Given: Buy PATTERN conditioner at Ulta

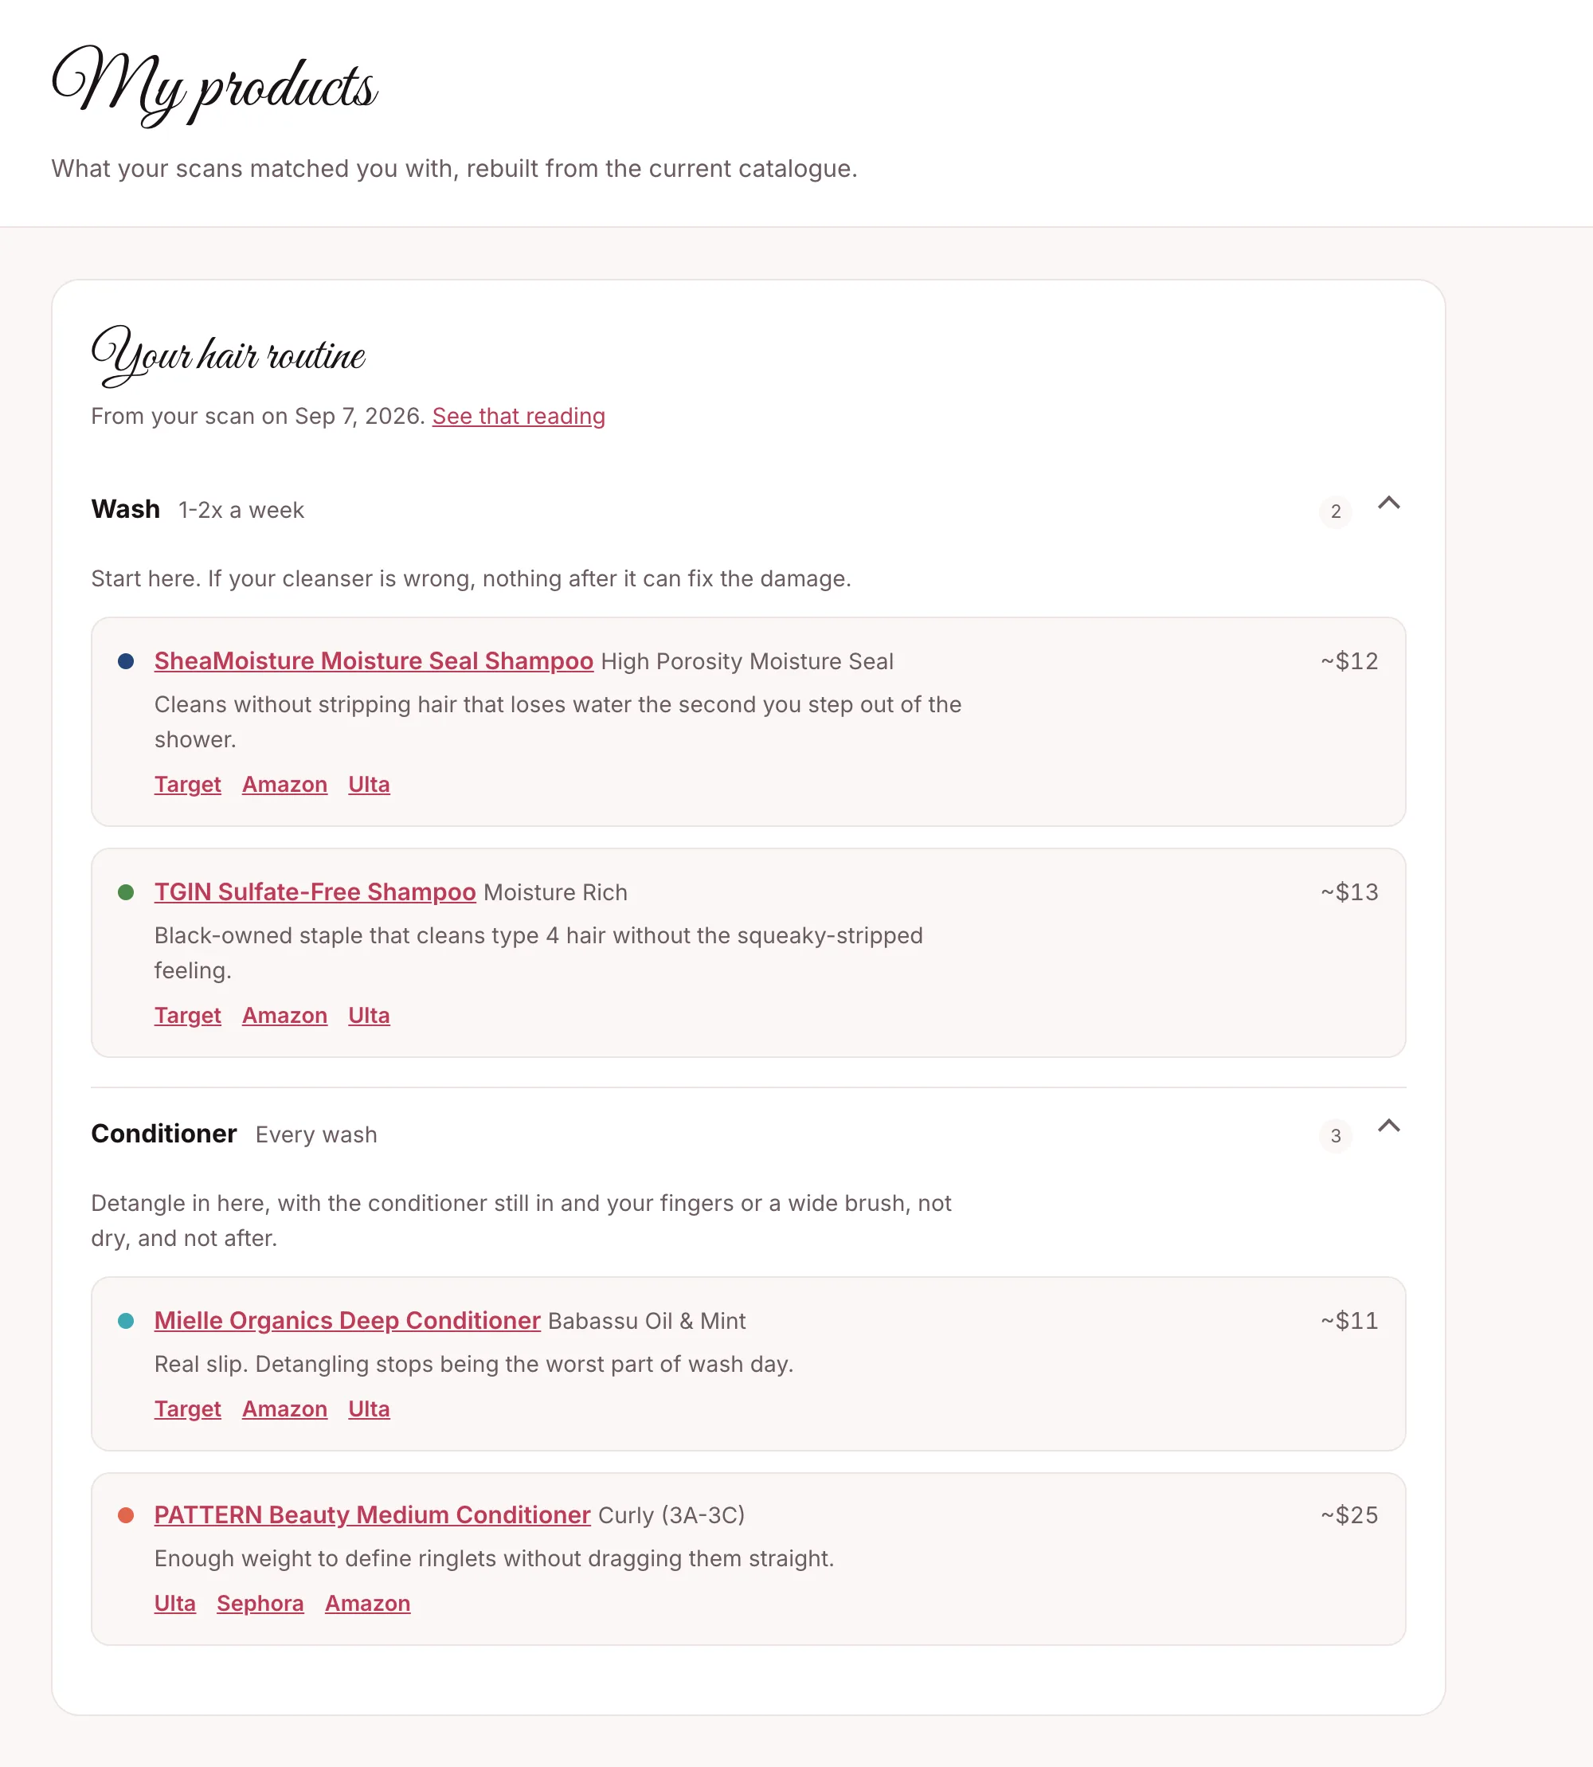Looking at the screenshot, I should (175, 1603).
